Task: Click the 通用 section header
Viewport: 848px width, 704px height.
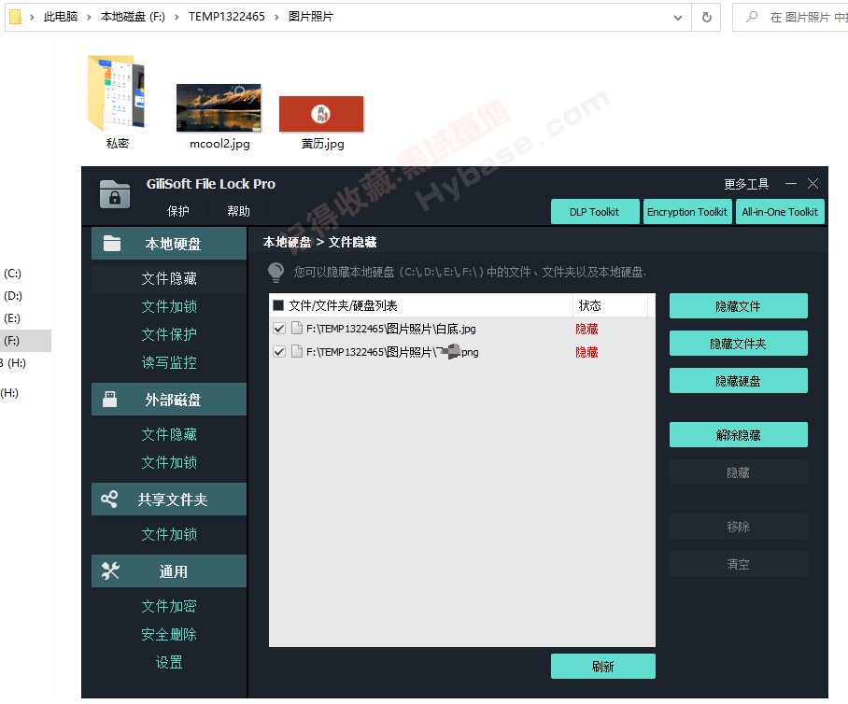Action: [x=169, y=571]
